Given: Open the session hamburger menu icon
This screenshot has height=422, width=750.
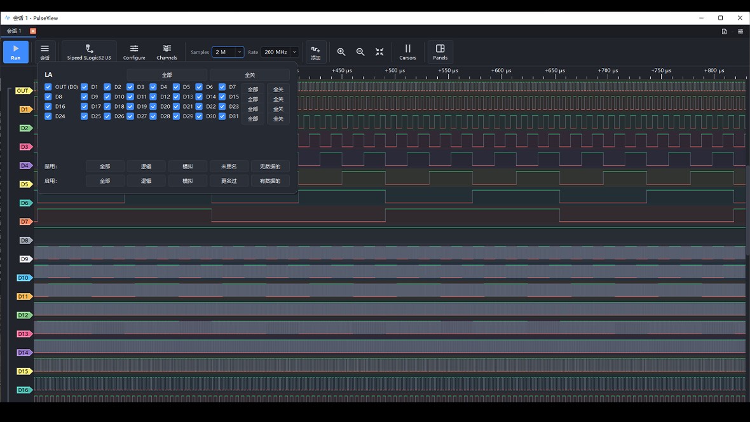Looking at the screenshot, I should click(x=44, y=48).
